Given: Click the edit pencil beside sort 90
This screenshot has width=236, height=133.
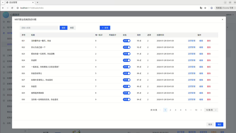Looking at the screenshot, I should [140, 60].
